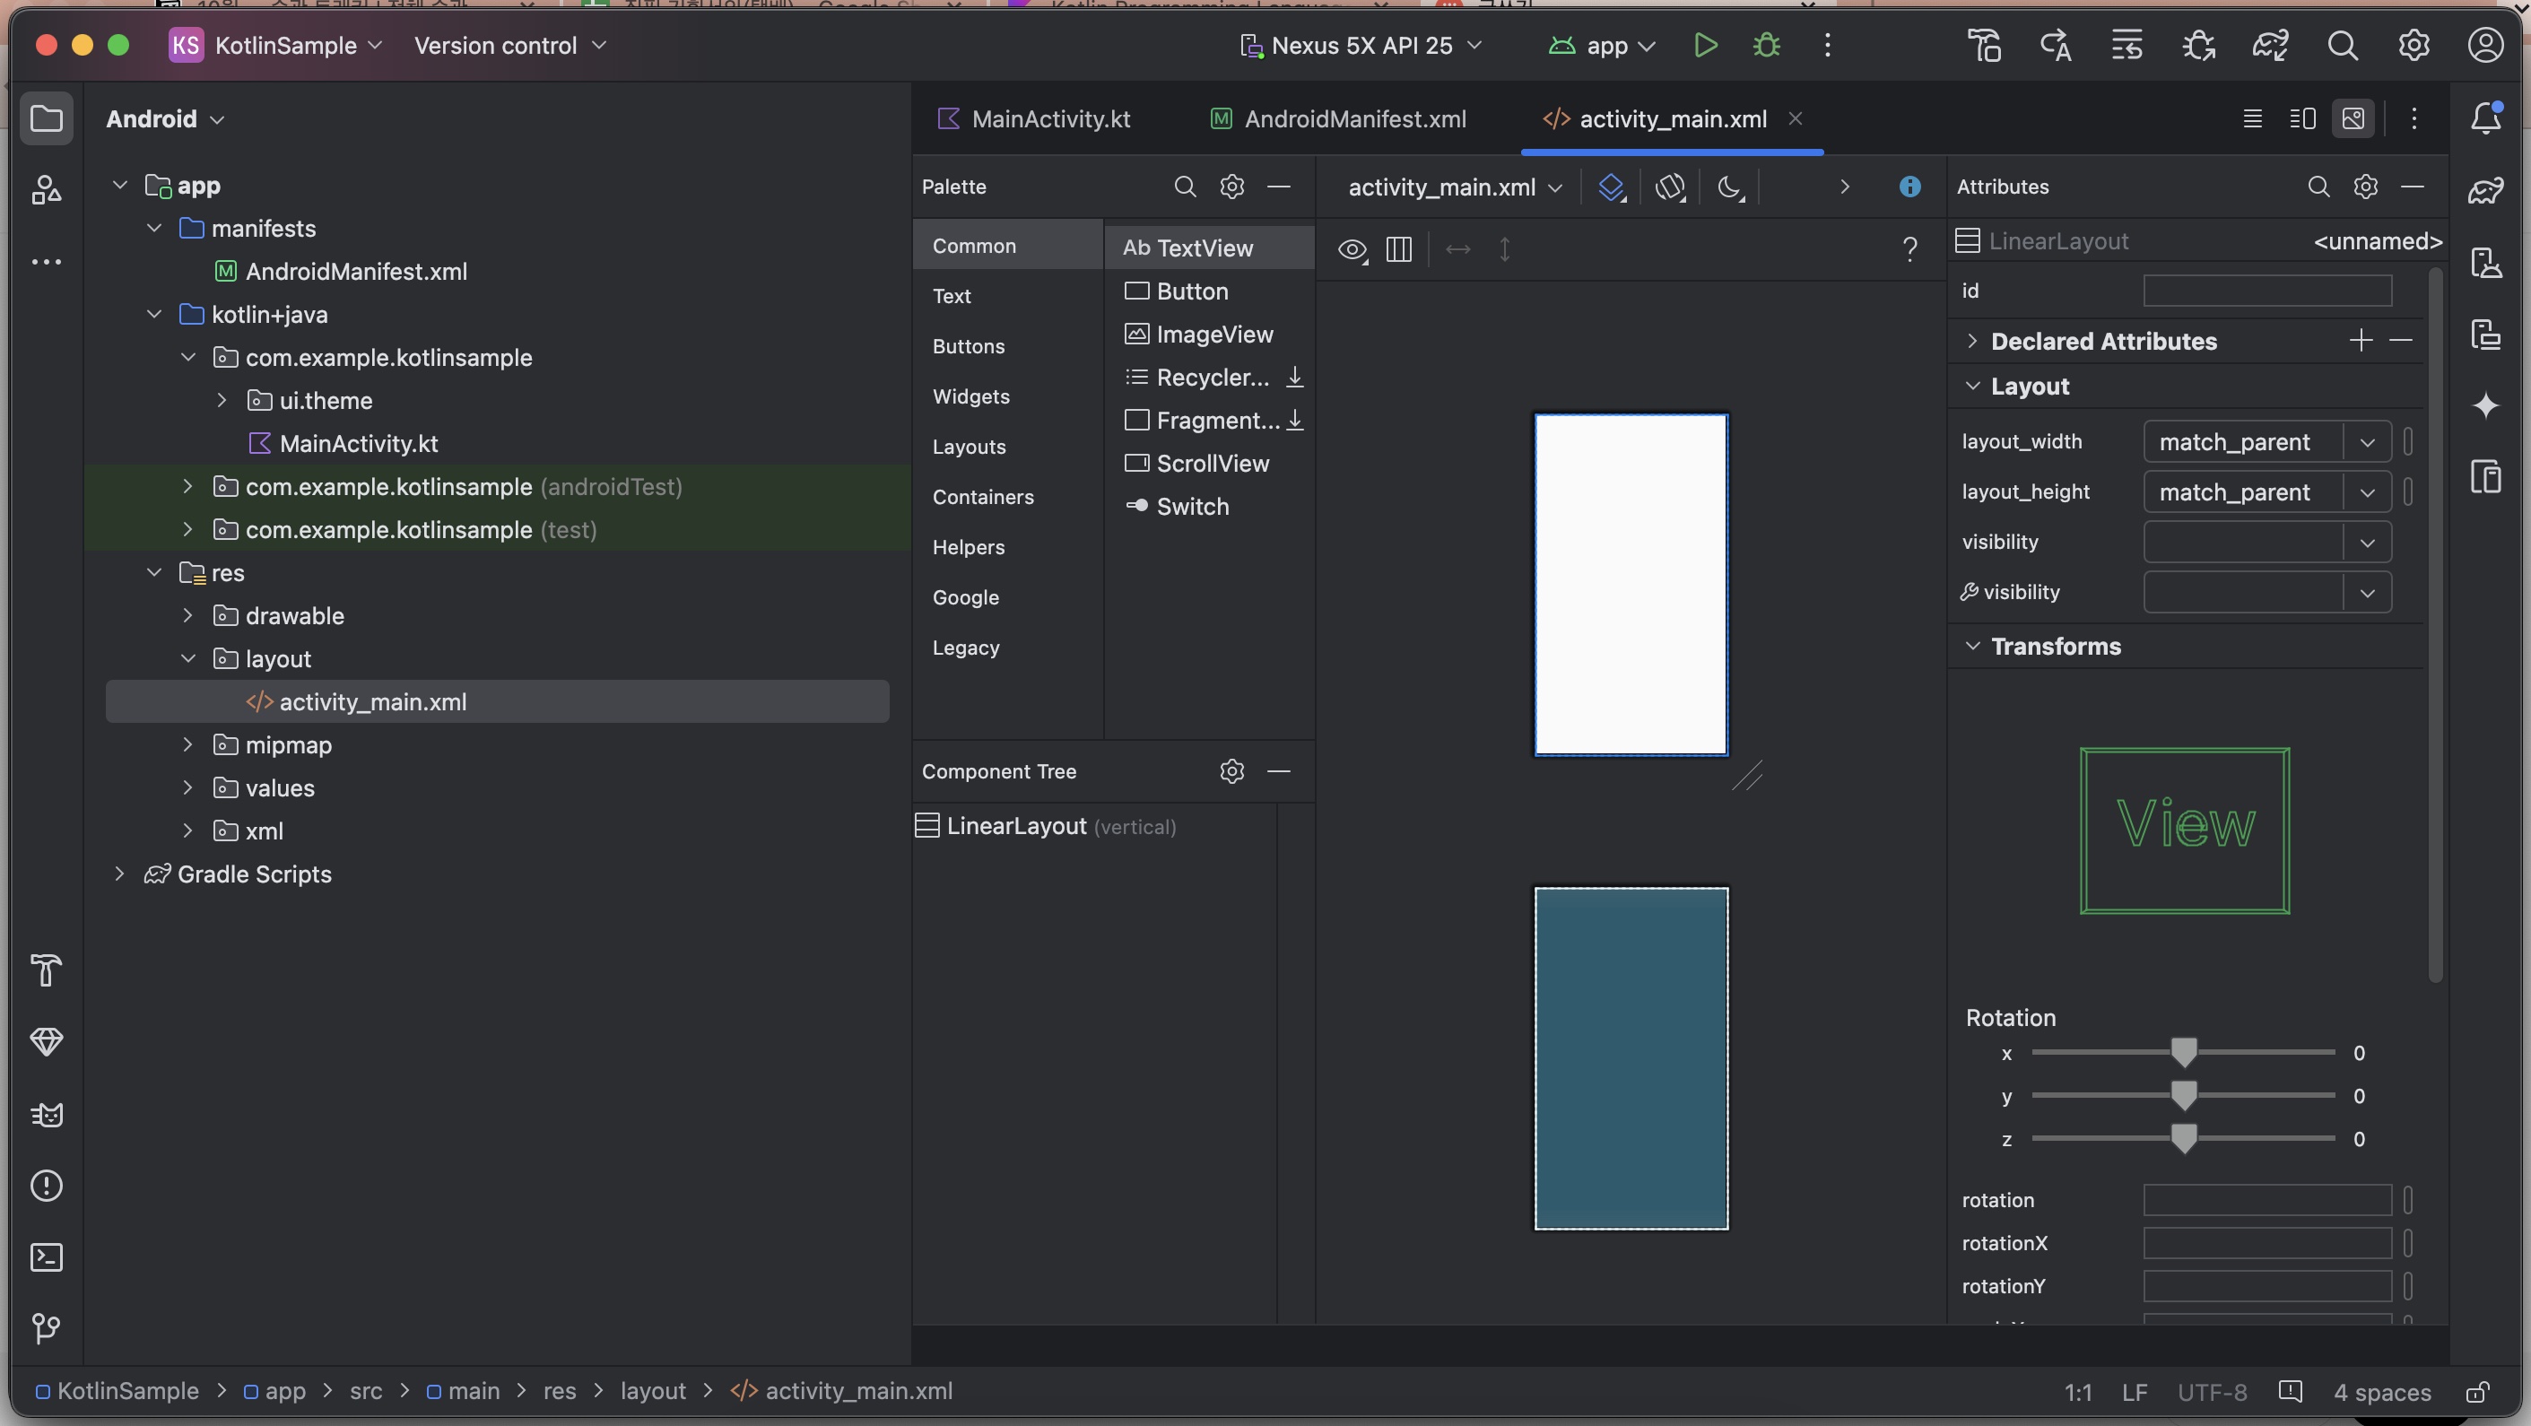
Task: Click the id input field in Attributes
Action: tap(2266, 291)
